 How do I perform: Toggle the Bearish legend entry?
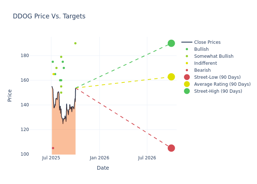coord(202,70)
